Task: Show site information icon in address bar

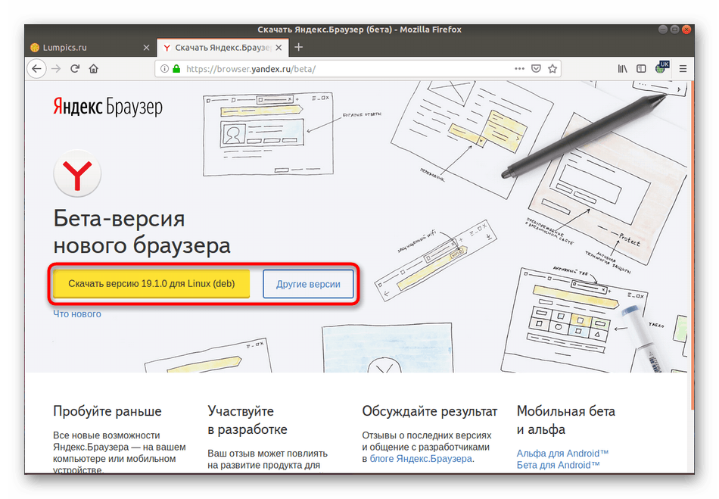Action: tap(164, 69)
